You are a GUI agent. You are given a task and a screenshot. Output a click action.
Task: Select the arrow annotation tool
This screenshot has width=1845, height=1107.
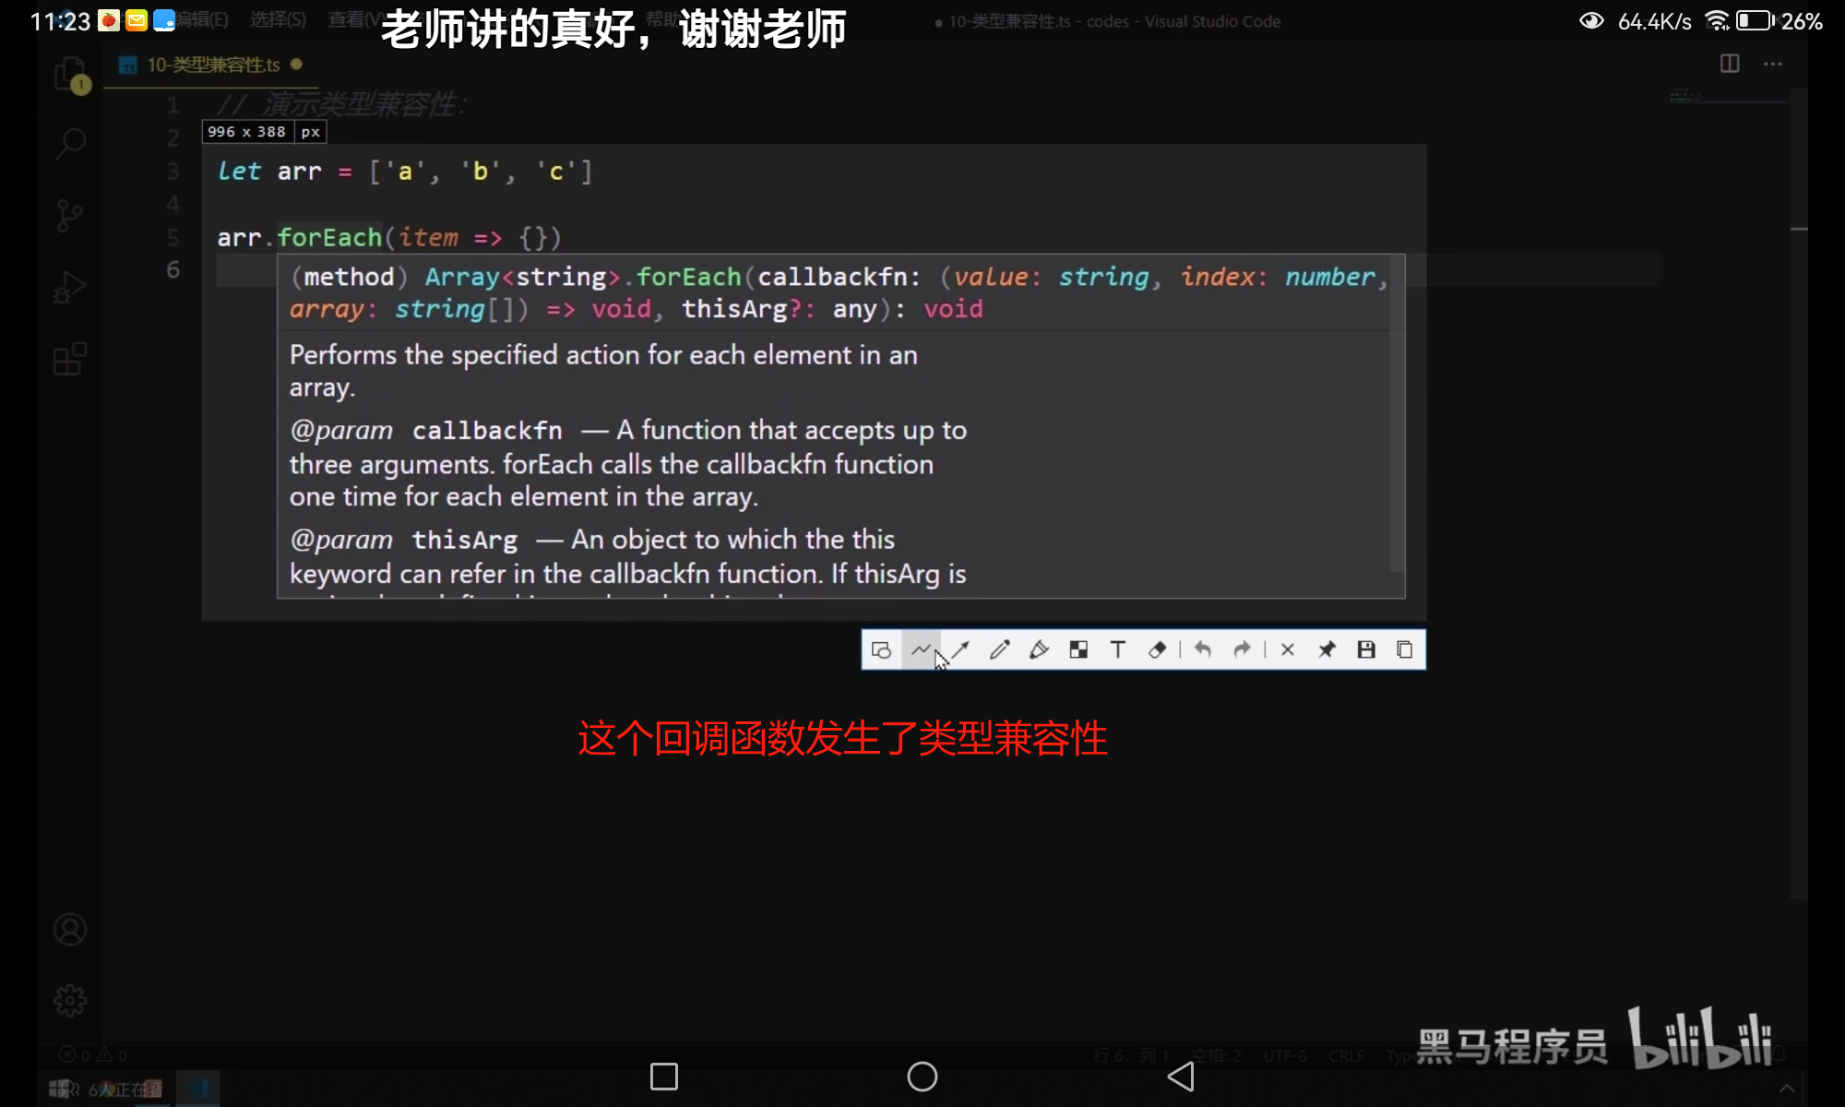[960, 650]
